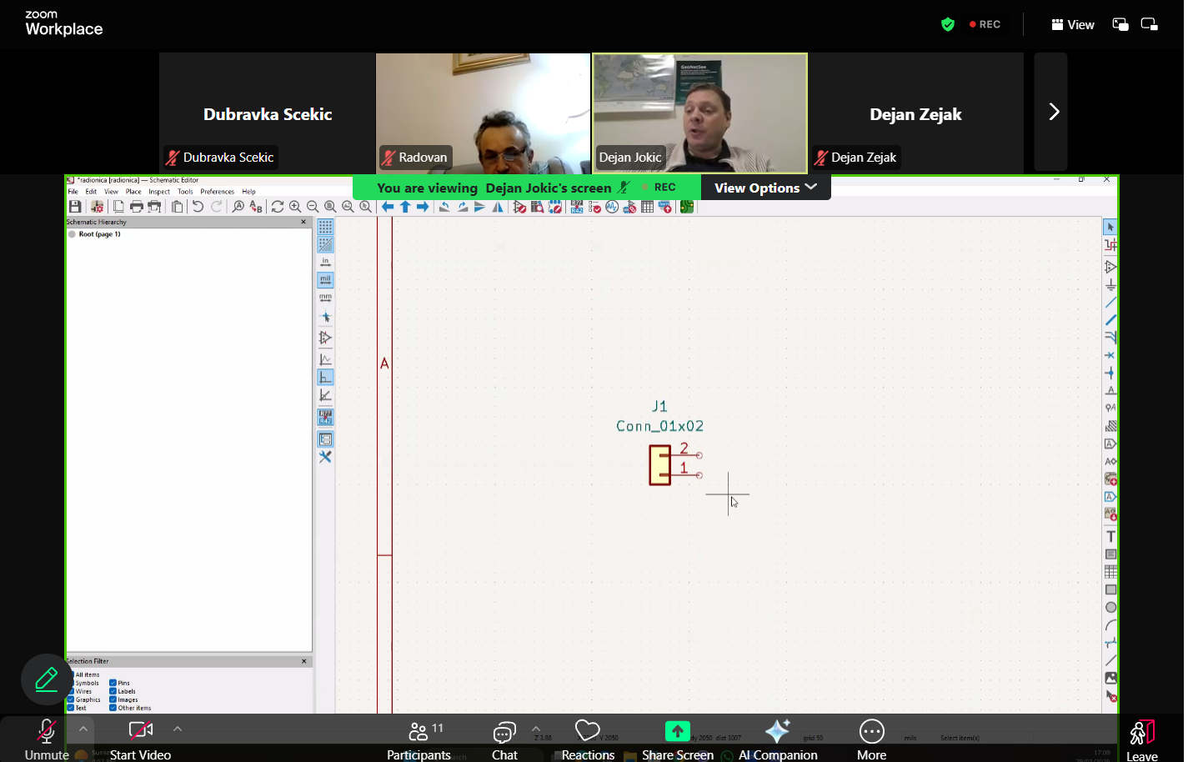Uncheck the Pins selection filter checkbox
The width and height of the screenshot is (1188, 762).
113,683
